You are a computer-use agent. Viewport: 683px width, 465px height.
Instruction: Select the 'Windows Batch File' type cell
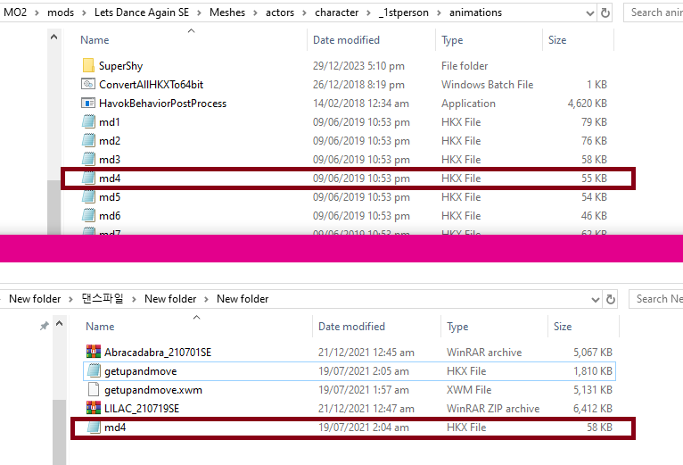[x=487, y=84]
